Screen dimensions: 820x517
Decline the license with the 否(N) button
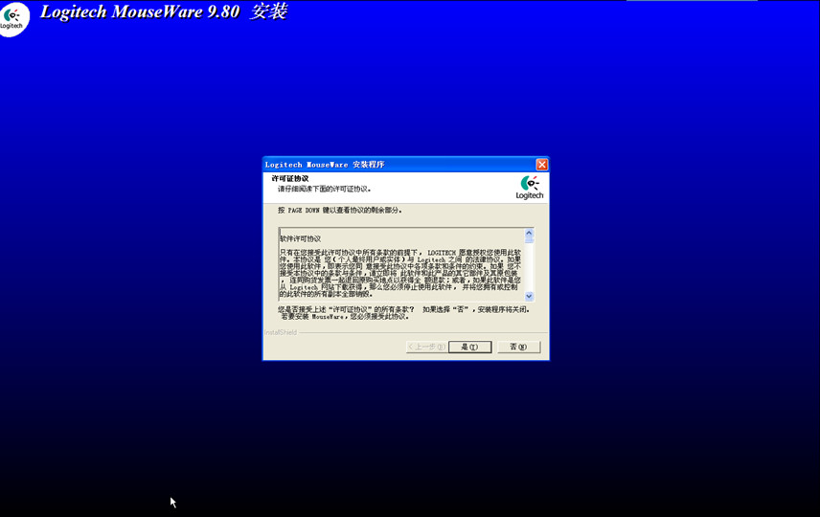click(518, 348)
